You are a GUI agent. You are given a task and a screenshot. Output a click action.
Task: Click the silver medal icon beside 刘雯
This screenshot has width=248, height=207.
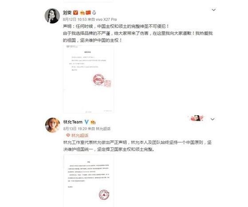[x=94, y=12]
